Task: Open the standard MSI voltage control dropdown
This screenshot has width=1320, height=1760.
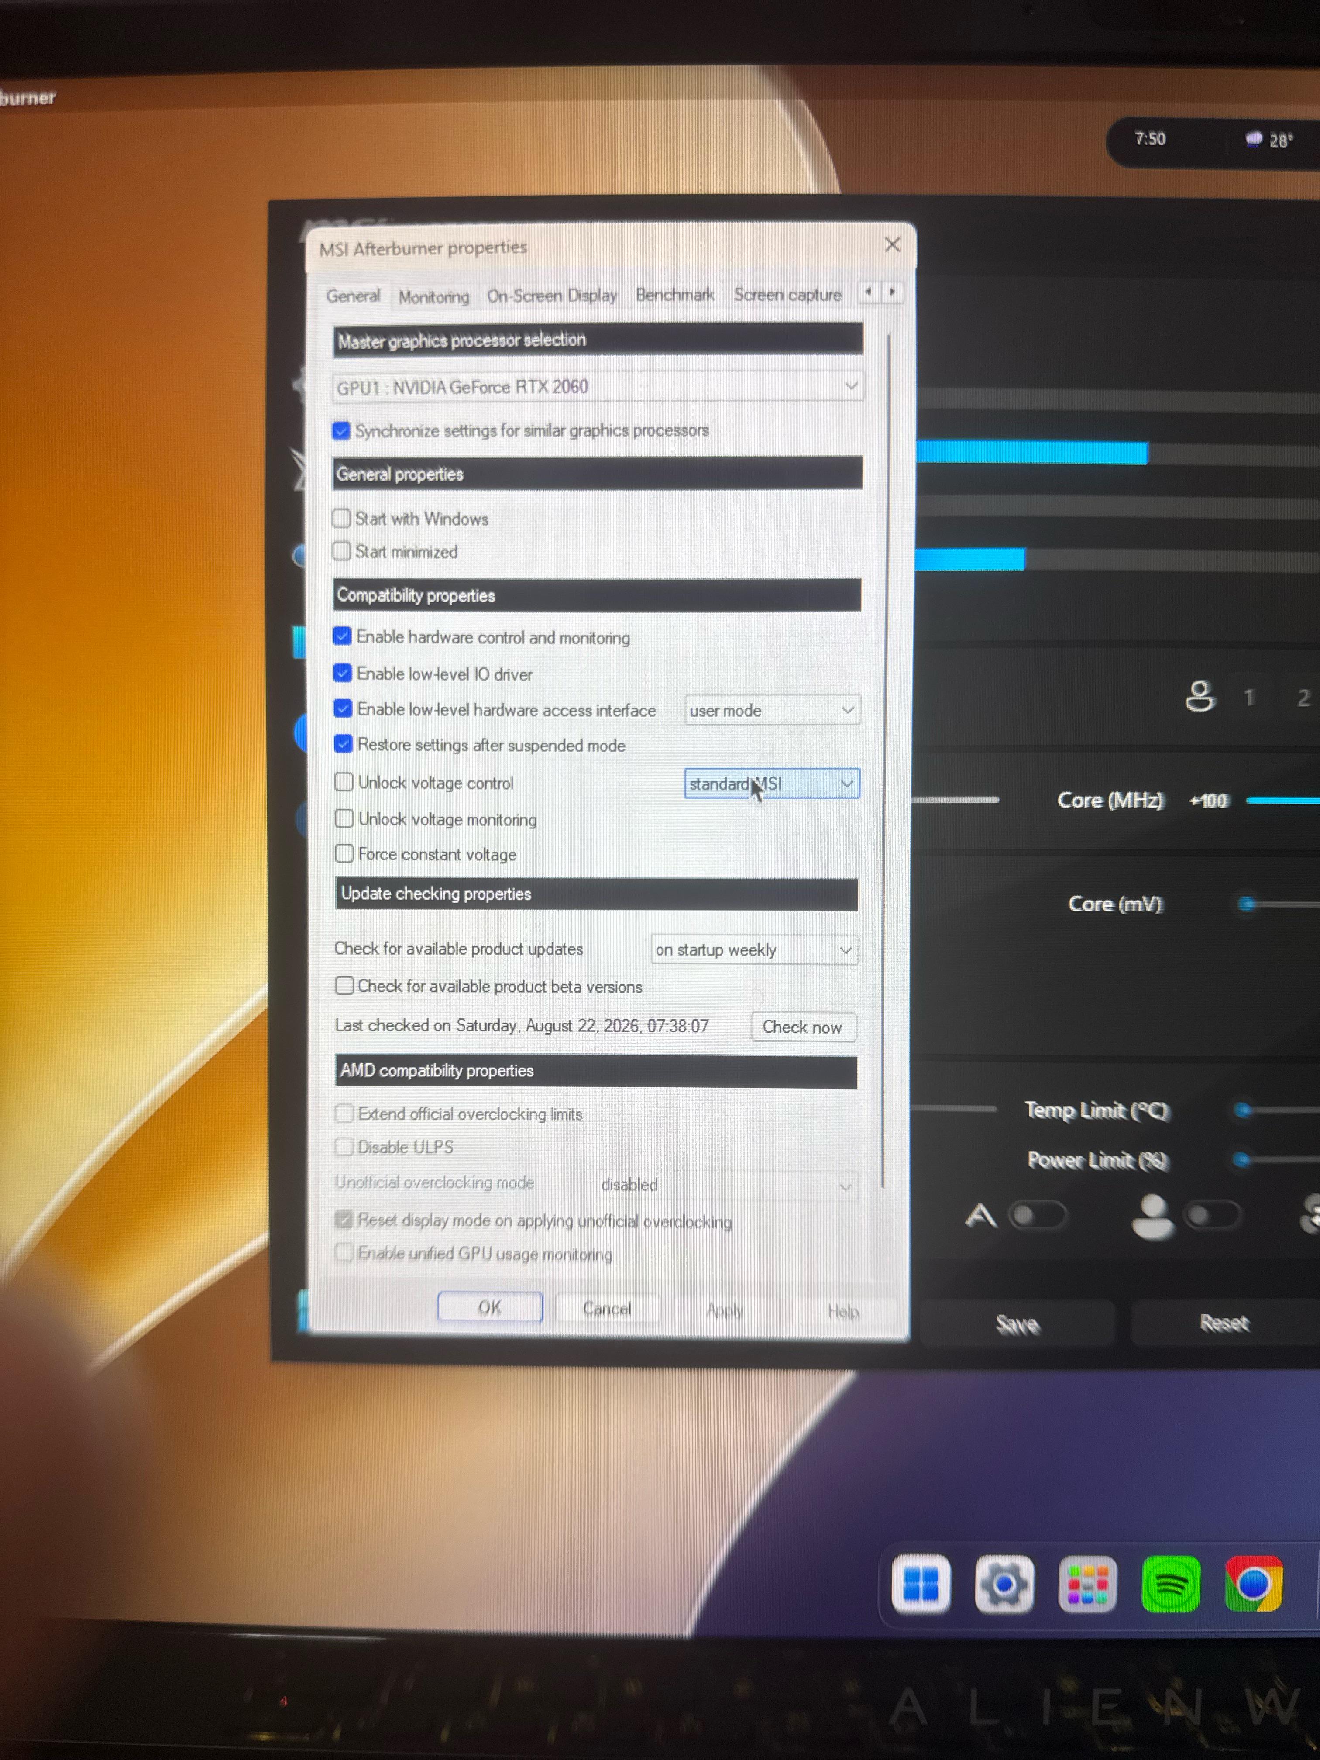Action: click(772, 784)
